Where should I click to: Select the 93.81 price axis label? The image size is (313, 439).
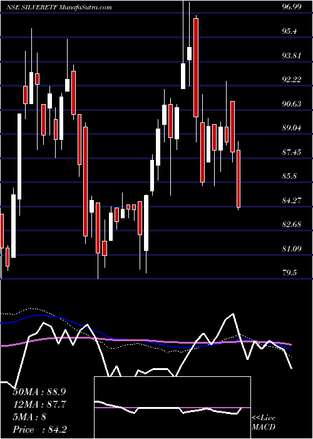[x=292, y=55]
